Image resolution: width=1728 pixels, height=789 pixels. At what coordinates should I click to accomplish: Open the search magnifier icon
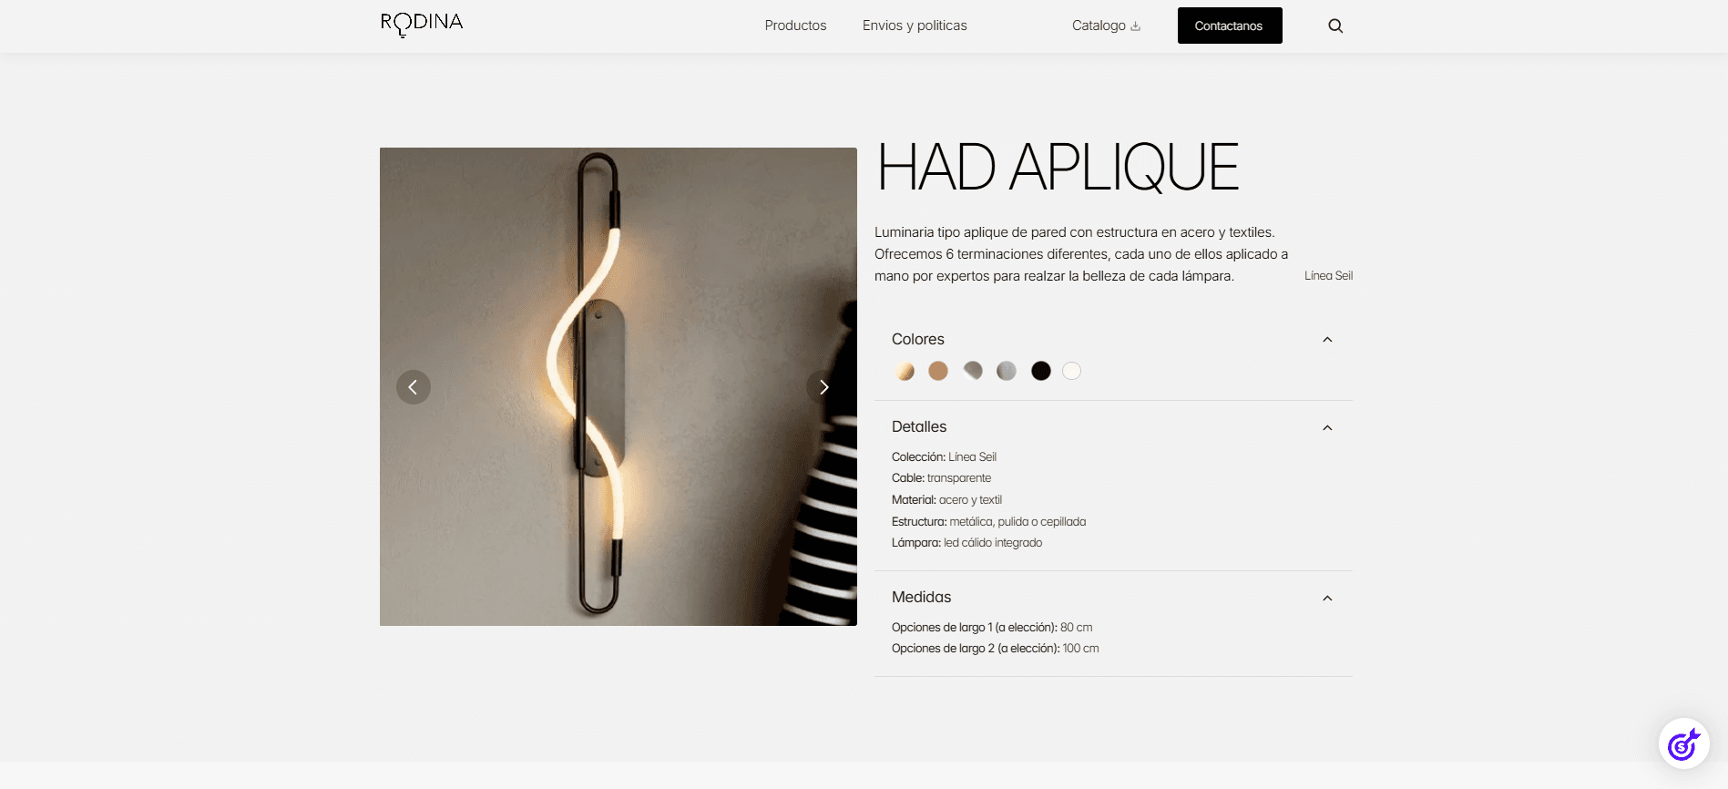point(1335,26)
